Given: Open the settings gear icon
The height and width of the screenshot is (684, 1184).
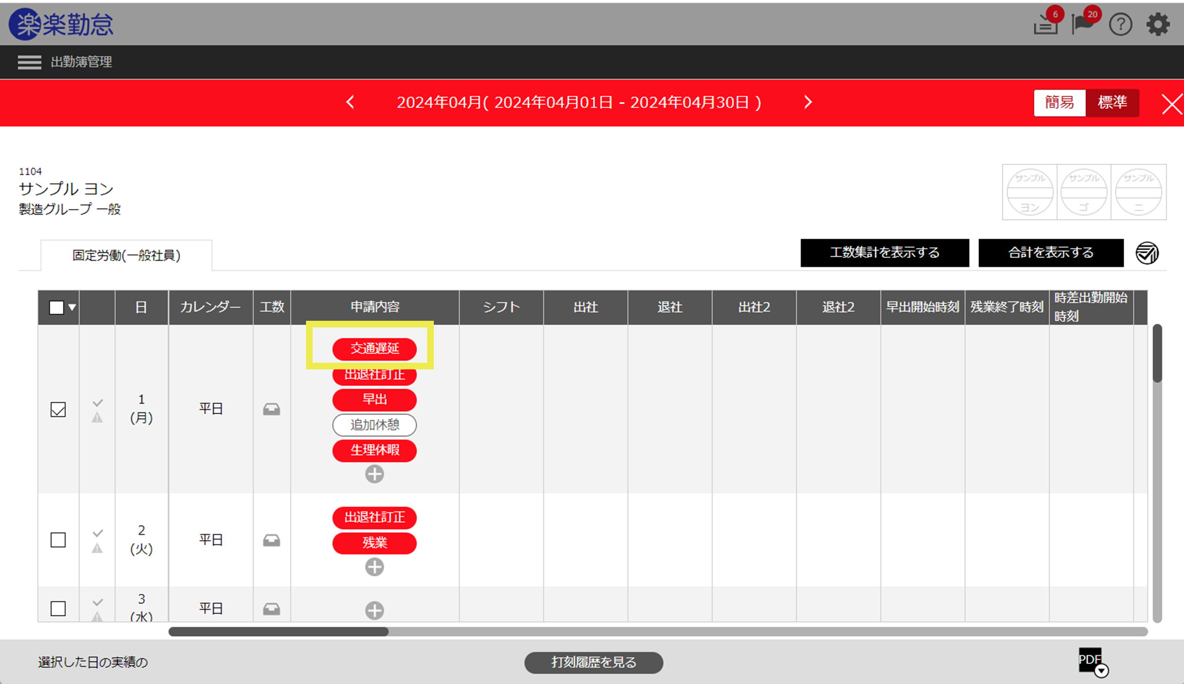Looking at the screenshot, I should (x=1158, y=25).
